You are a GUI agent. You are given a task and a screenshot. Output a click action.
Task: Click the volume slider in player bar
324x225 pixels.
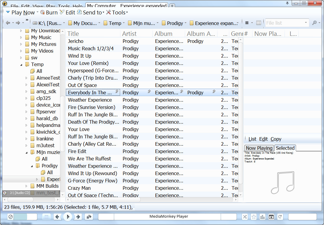point(25,217)
